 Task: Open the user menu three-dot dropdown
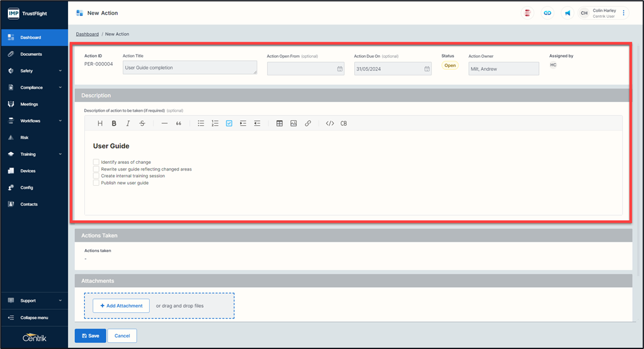pos(624,13)
